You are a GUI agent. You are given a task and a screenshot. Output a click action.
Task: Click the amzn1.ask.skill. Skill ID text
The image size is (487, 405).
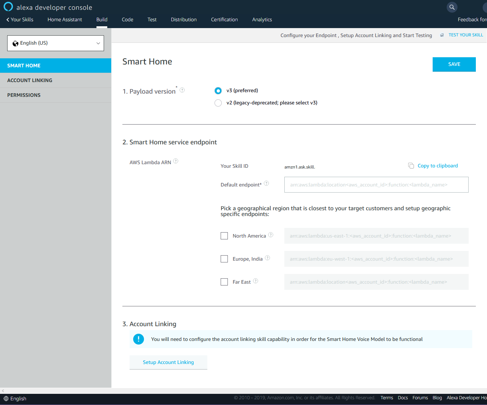tap(299, 167)
